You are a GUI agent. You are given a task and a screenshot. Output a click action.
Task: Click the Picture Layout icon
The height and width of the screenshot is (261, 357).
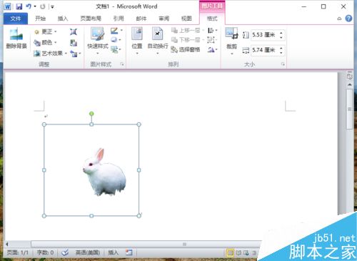pyautogui.click(x=115, y=49)
